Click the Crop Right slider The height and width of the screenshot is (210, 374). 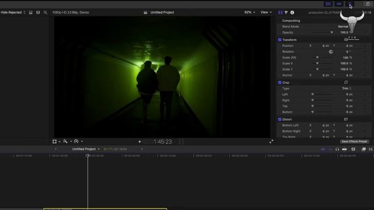coord(323,100)
